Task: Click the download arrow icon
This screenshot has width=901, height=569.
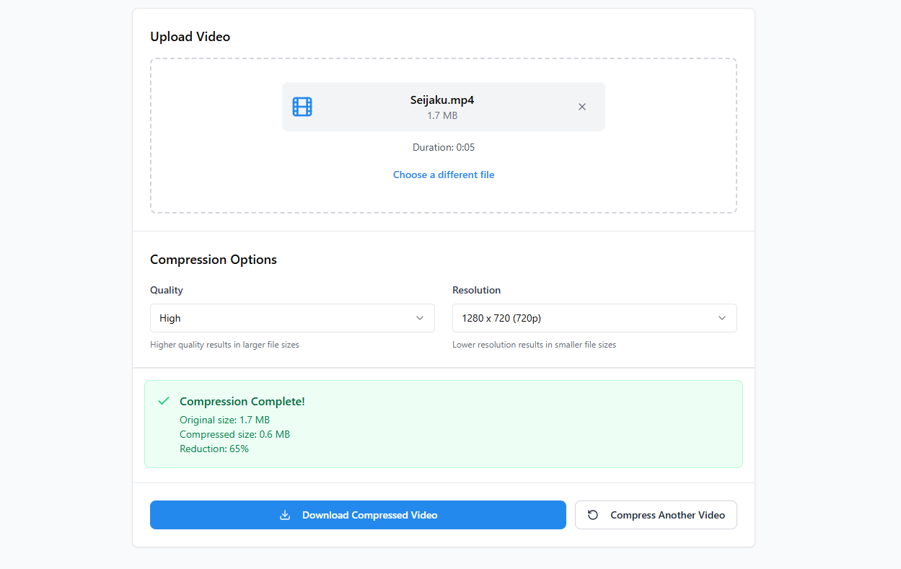Action: tap(285, 515)
